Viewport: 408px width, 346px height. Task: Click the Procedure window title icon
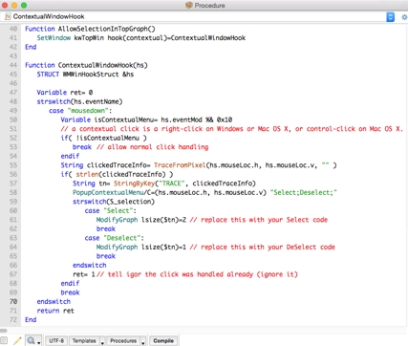click(189, 6)
